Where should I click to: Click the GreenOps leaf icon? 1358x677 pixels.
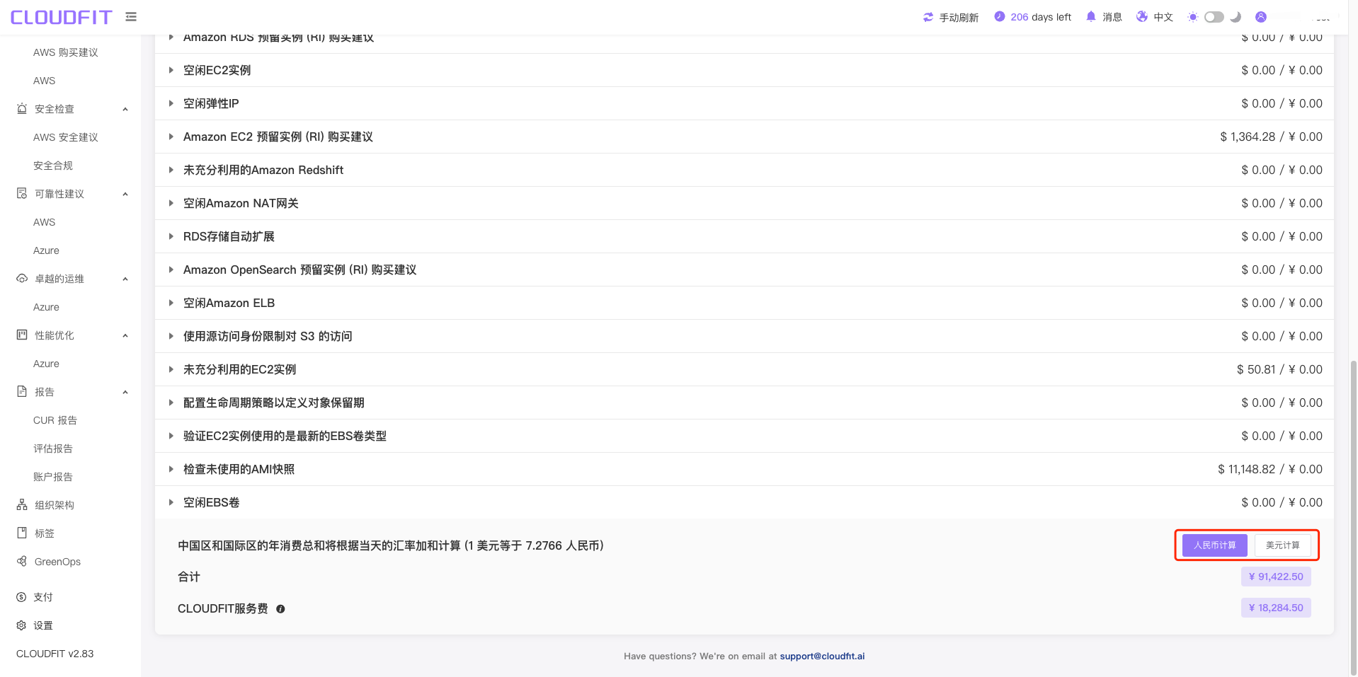[x=22, y=561]
